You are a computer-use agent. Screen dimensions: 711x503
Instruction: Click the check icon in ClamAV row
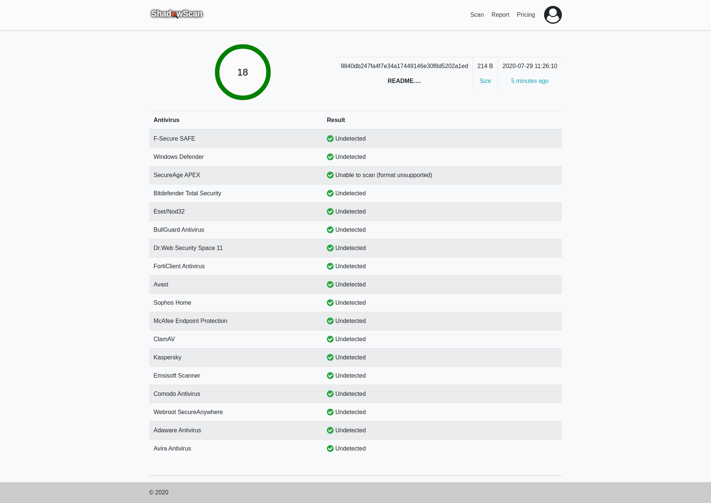click(x=330, y=339)
